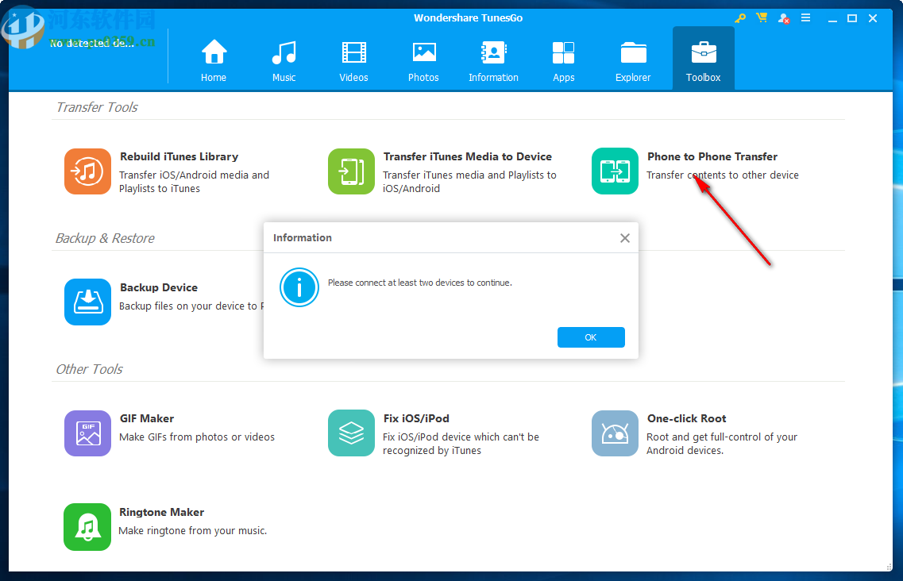This screenshot has height=581, width=903.
Task: Click the Ringtone Maker title
Action: tap(162, 512)
